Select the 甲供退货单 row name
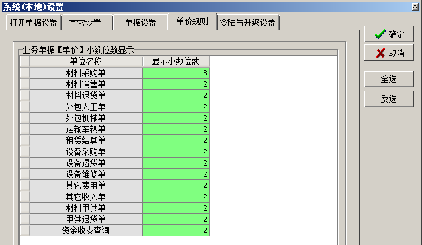The height and width of the screenshot is (245, 422). pyautogui.click(x=86, y=219)
